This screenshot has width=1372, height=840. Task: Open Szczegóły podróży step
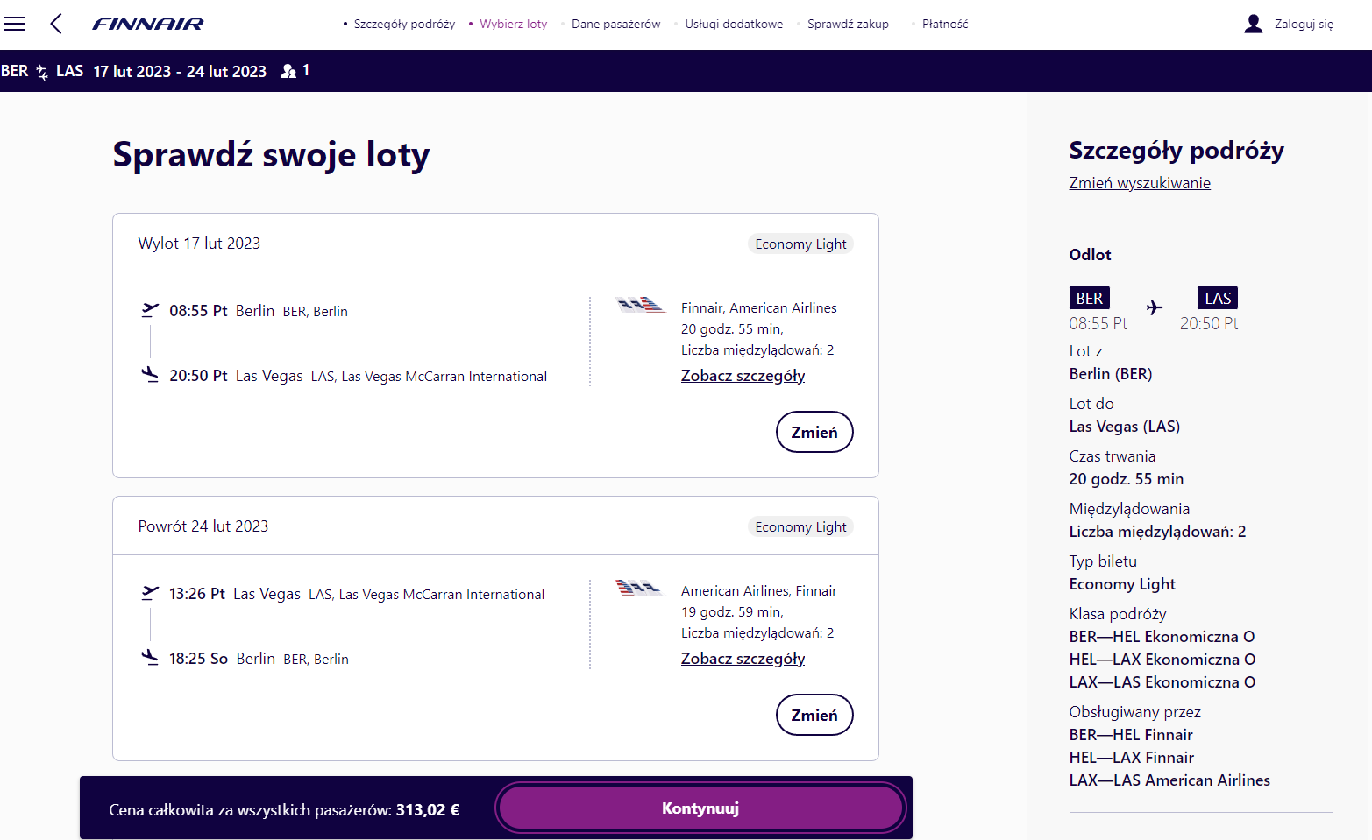click(404, 24)
